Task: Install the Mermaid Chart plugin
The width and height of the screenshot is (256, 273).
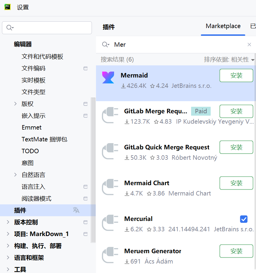Action: pos(236,183)
